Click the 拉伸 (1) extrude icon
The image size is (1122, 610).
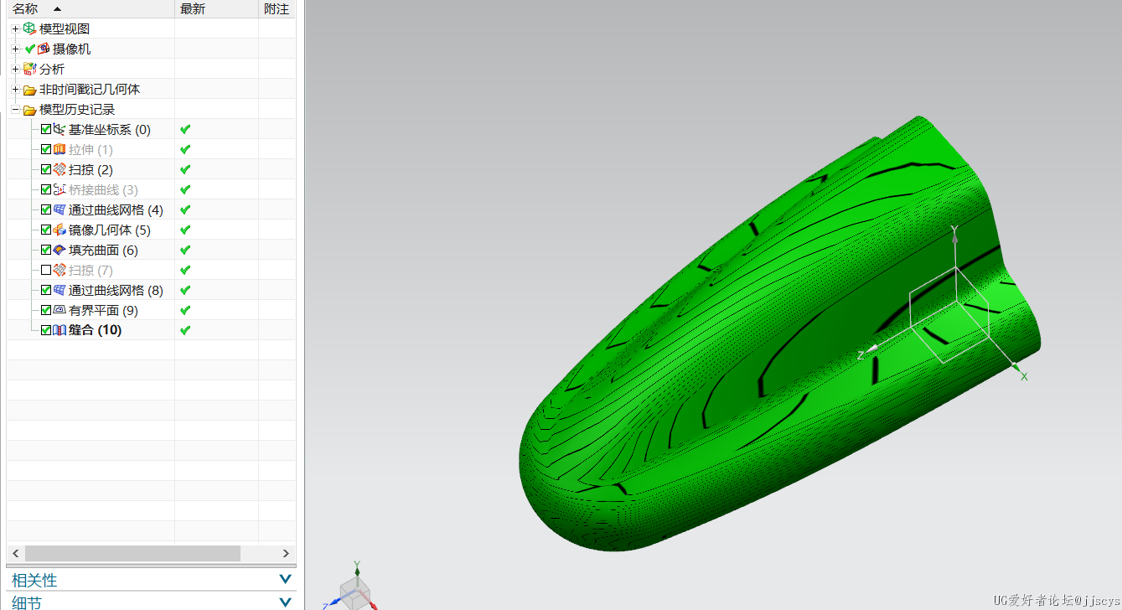(x=59, y=149)
